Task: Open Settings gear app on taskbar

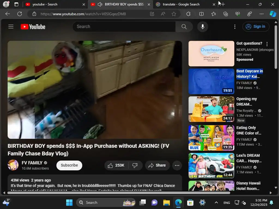Action: [x=202, y=202]
